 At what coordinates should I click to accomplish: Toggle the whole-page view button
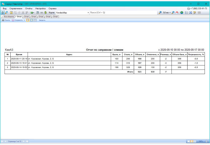coord(31,20)
